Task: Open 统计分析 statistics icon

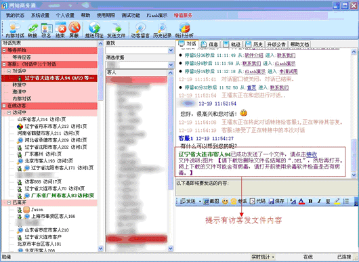Action: click(x=184, y=30)
